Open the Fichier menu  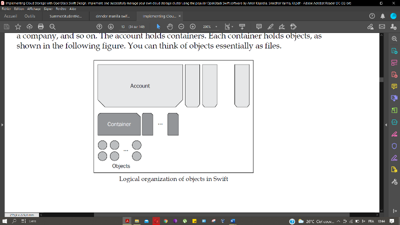click(x=6, y=9)
